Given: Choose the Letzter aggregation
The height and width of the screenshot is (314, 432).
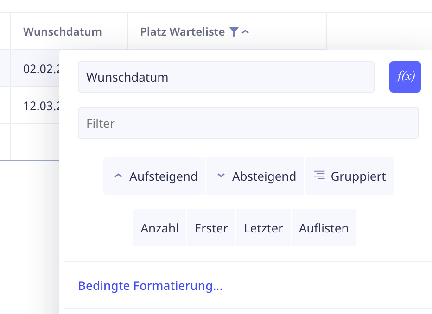Looking at the screenshot, I should [x=263, y=228].
